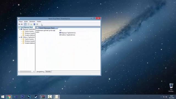Image resolution: width=176 pixels, height=99 pixels.
Task: Toggle the Show/Hide Console Tree toolbar icon
Action: tap(25, 24)
